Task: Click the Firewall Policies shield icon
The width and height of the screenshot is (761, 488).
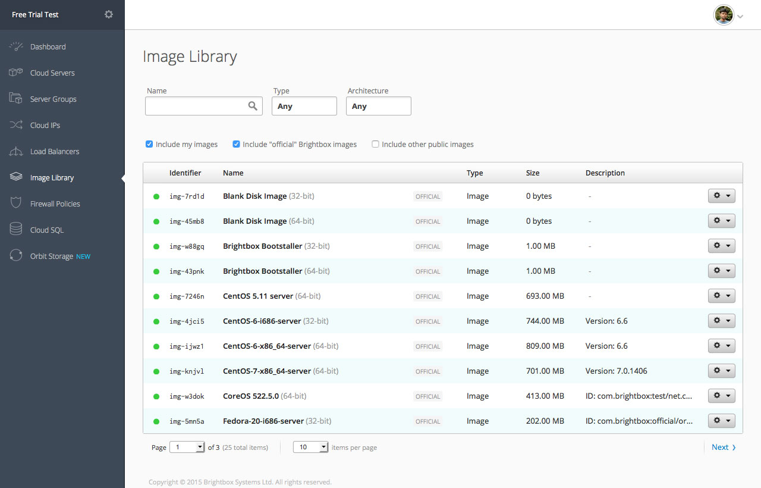Action: (16, 204)
